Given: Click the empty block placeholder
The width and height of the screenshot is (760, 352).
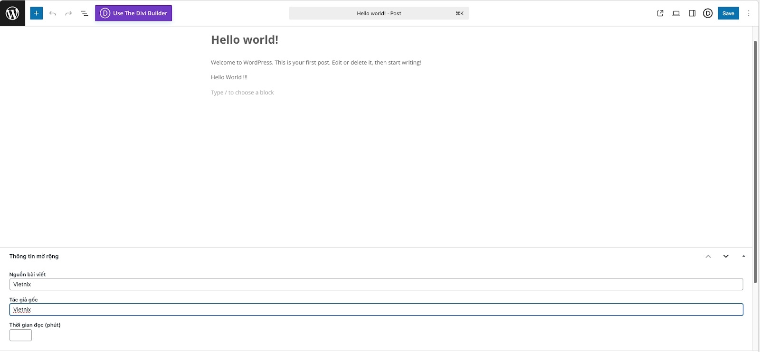Looking at the screenshot, I should [x=242, y=93].
